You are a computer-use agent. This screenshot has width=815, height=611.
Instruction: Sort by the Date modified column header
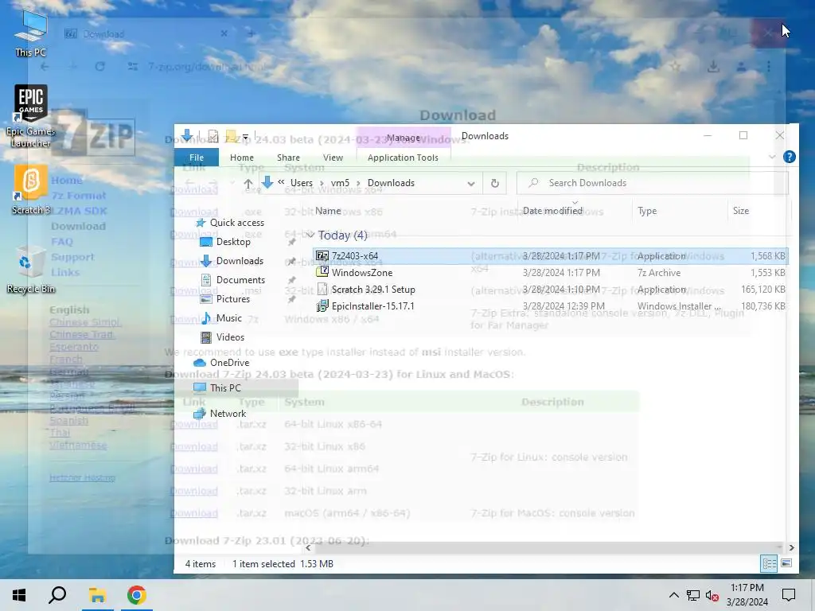552,211
